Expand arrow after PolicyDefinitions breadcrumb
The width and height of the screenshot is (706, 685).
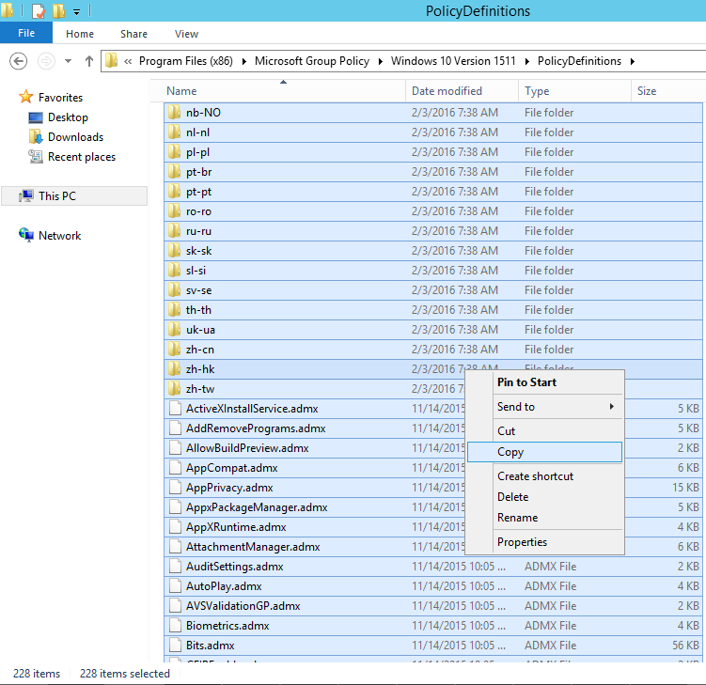633,61
